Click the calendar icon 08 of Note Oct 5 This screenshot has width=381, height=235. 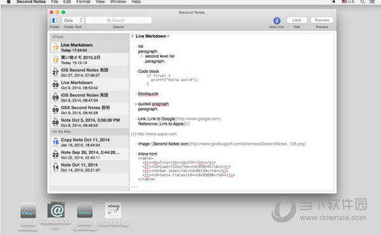(56, 123)
